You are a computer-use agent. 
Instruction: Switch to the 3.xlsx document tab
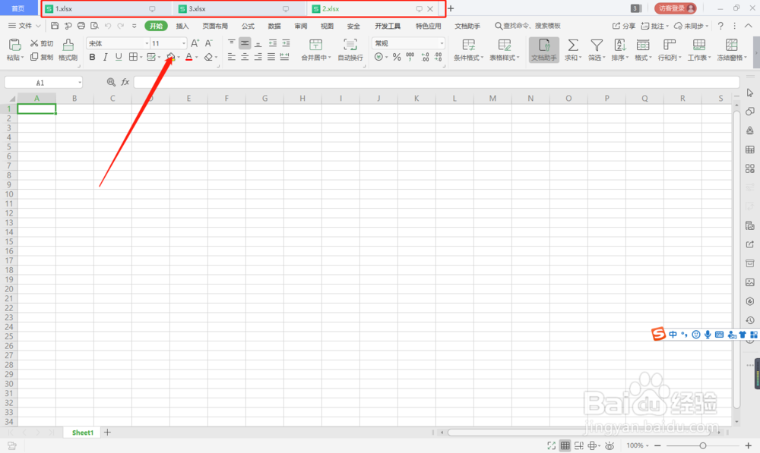(240, 8)
